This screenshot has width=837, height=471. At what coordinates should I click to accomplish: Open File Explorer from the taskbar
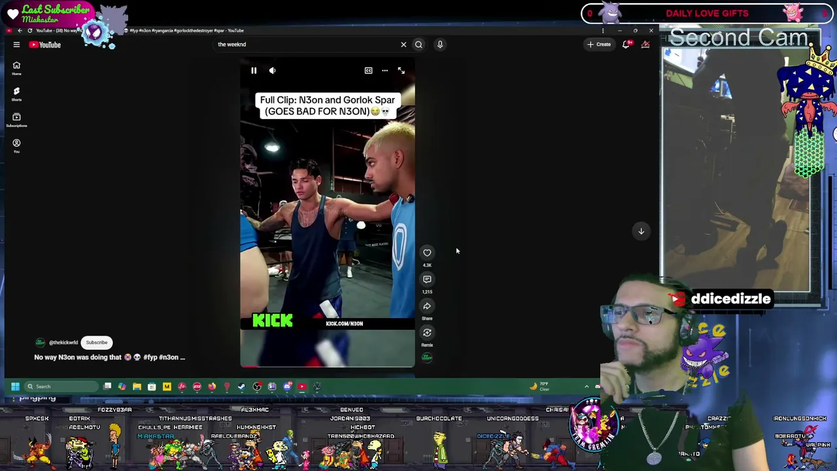[137, 387]
